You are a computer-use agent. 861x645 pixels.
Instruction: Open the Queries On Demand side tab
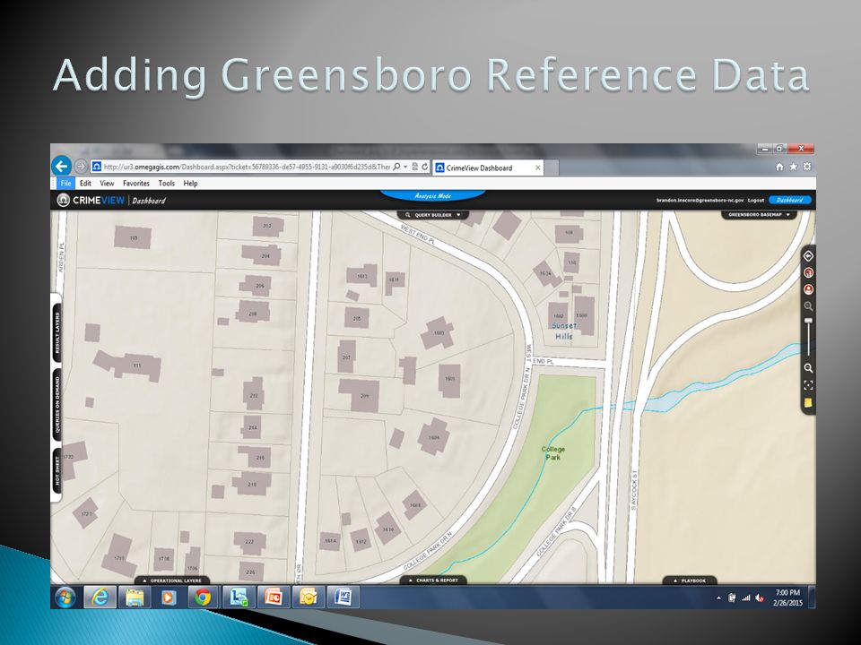point(57,405)
